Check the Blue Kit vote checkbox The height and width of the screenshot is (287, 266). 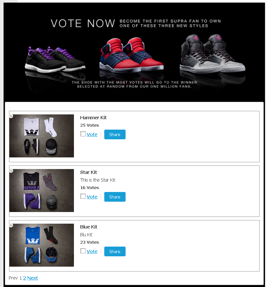[83, 251]
